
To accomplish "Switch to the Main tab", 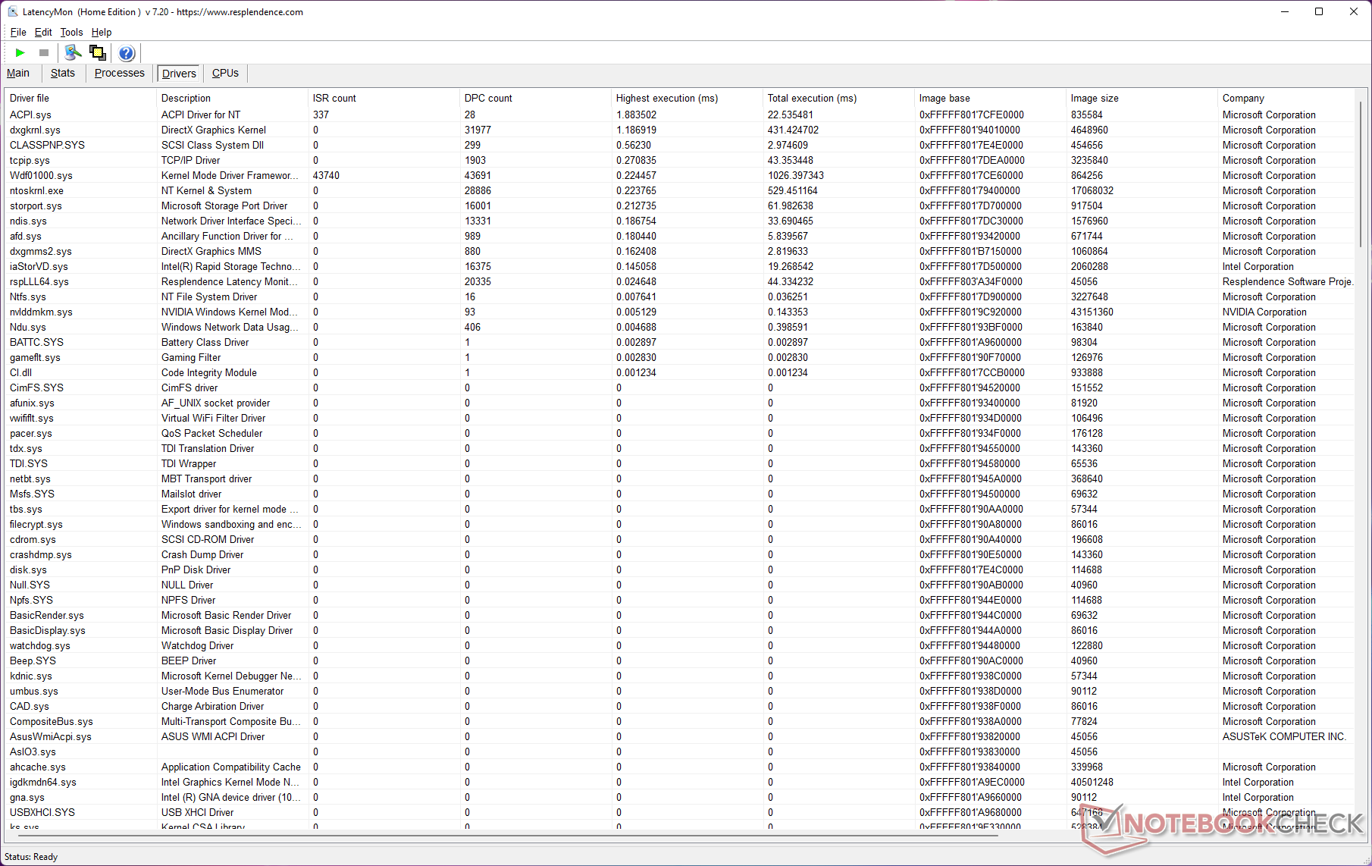I will (x=18, y=73).
